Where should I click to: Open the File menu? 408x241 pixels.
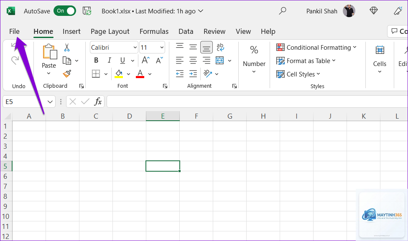coord(14,31)
